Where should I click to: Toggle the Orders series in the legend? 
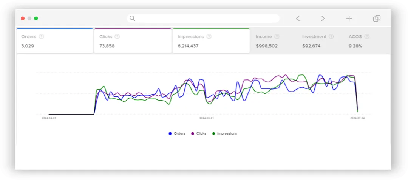pyautogui.click(x=177, y=133)
